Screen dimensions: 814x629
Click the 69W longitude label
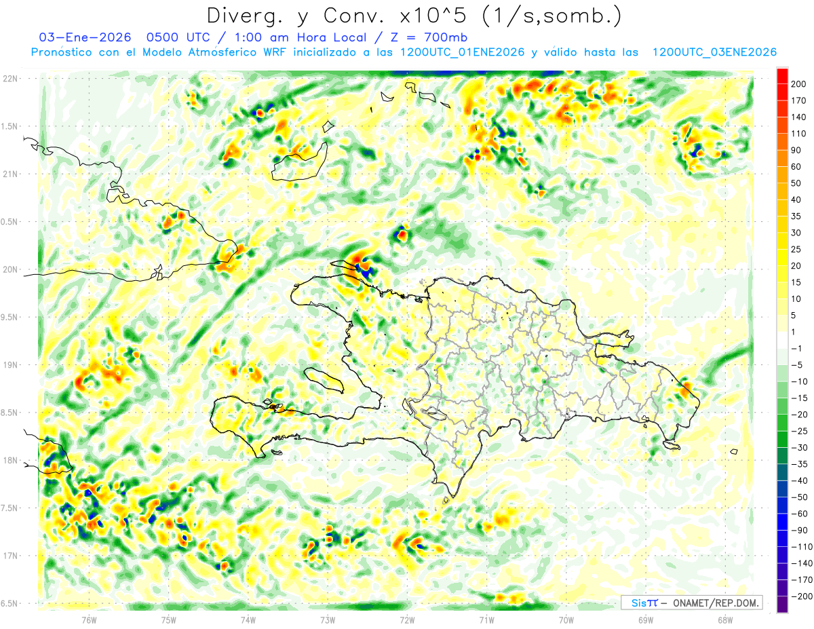[x=645, y=620]
